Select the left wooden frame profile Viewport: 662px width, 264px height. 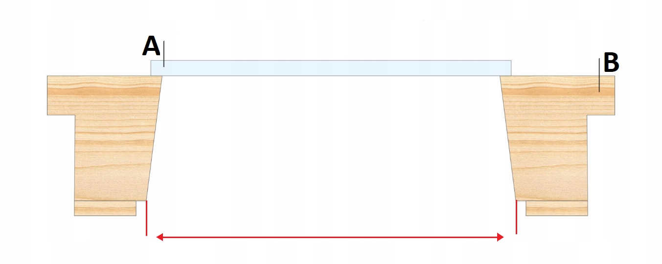[x=104, y=138]
